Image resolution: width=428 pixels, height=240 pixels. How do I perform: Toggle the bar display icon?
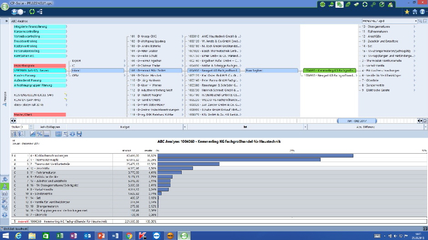coord(47,134)
